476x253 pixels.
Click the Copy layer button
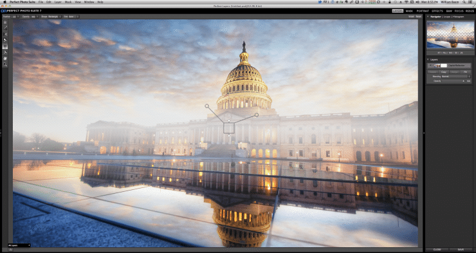[444, 72]
